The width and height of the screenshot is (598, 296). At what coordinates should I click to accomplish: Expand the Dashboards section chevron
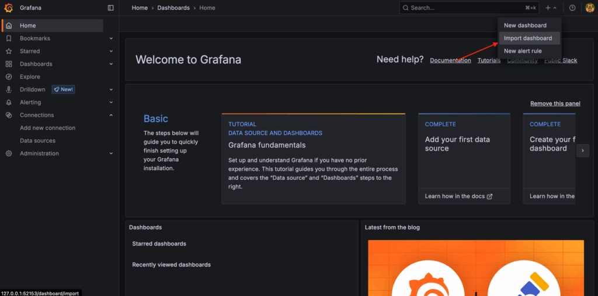coord(111,64)
